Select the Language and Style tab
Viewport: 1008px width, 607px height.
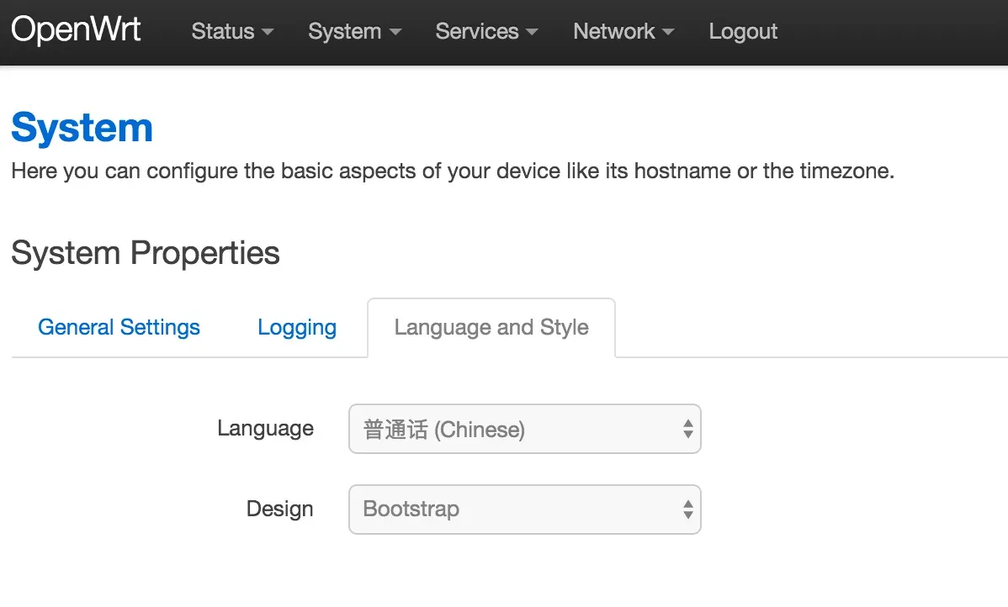tap(491, 328)
